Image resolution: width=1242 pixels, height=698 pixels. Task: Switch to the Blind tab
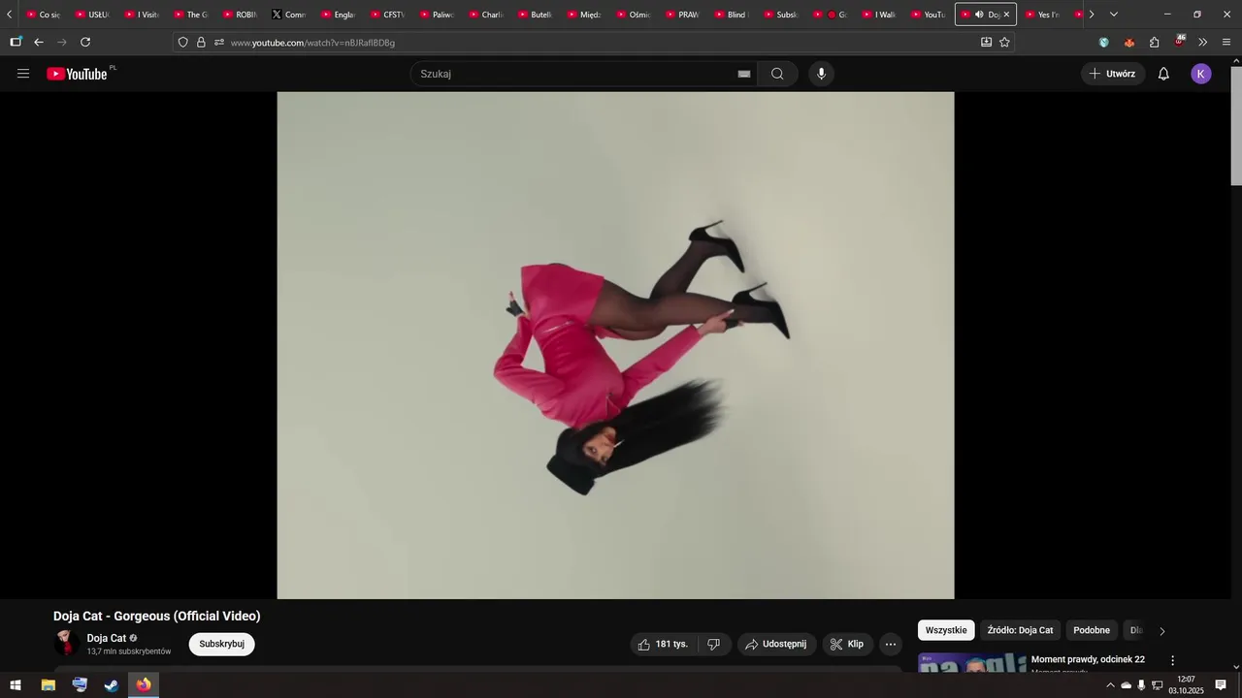(730, 15)
